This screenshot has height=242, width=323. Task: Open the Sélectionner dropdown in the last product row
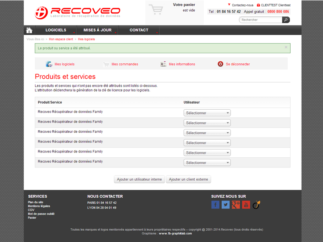(x=207, y=163)
